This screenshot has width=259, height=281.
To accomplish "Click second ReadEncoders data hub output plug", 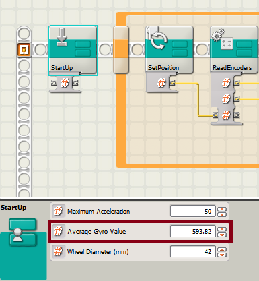I will tap(237, 98).
